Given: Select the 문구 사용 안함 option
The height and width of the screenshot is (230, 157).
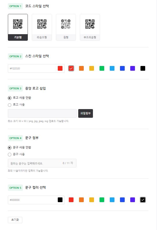Looking at the screenshot, I should [9, 147].
